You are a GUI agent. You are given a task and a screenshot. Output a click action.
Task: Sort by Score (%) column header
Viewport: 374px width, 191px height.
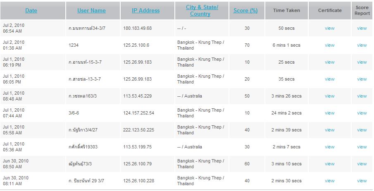pyautogui.click(x=245, y=10)
